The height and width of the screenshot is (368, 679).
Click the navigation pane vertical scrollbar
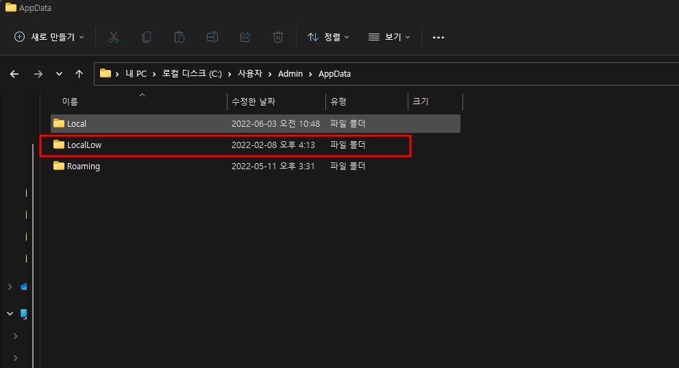[33, 256]
